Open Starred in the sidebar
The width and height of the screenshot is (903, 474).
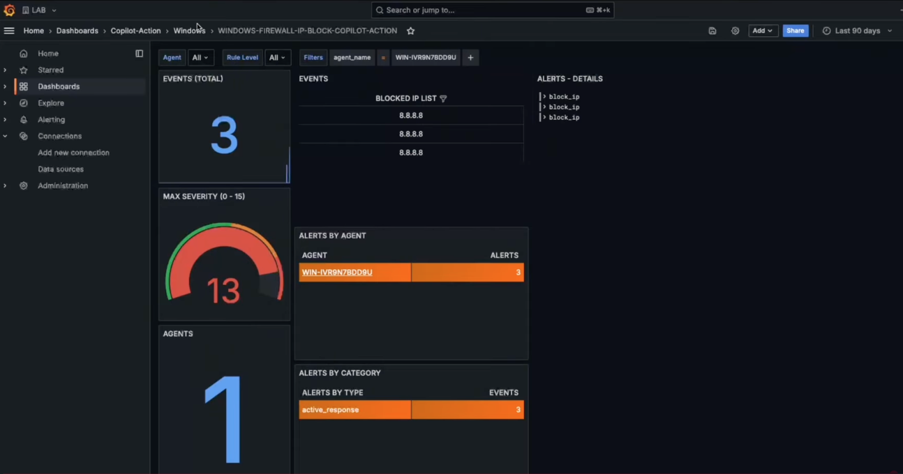(x=51, y=70)
